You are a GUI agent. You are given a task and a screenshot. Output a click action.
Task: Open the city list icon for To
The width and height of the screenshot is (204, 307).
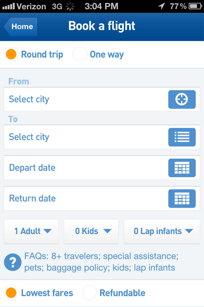(182, 137)
